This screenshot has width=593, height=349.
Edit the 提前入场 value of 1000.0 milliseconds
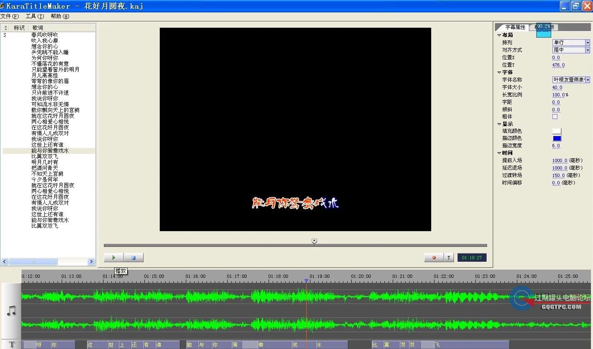coord(559,160)
